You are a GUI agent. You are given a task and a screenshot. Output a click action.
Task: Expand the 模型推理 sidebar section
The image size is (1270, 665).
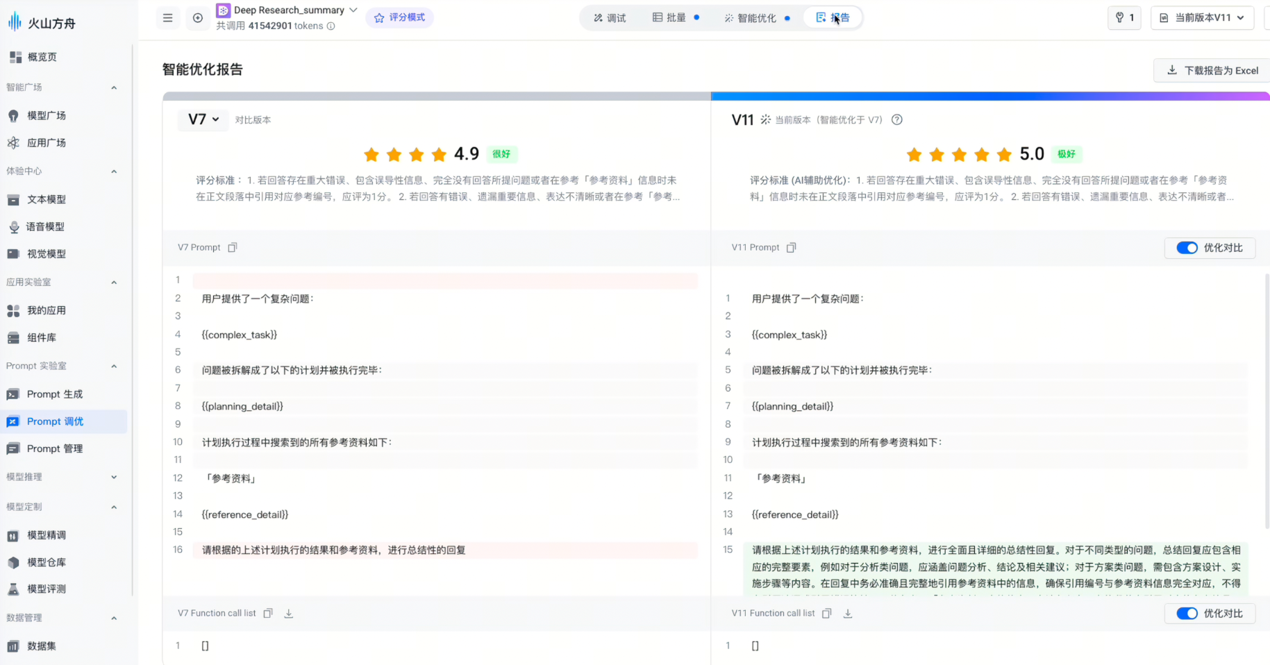[x=114, y=477]
